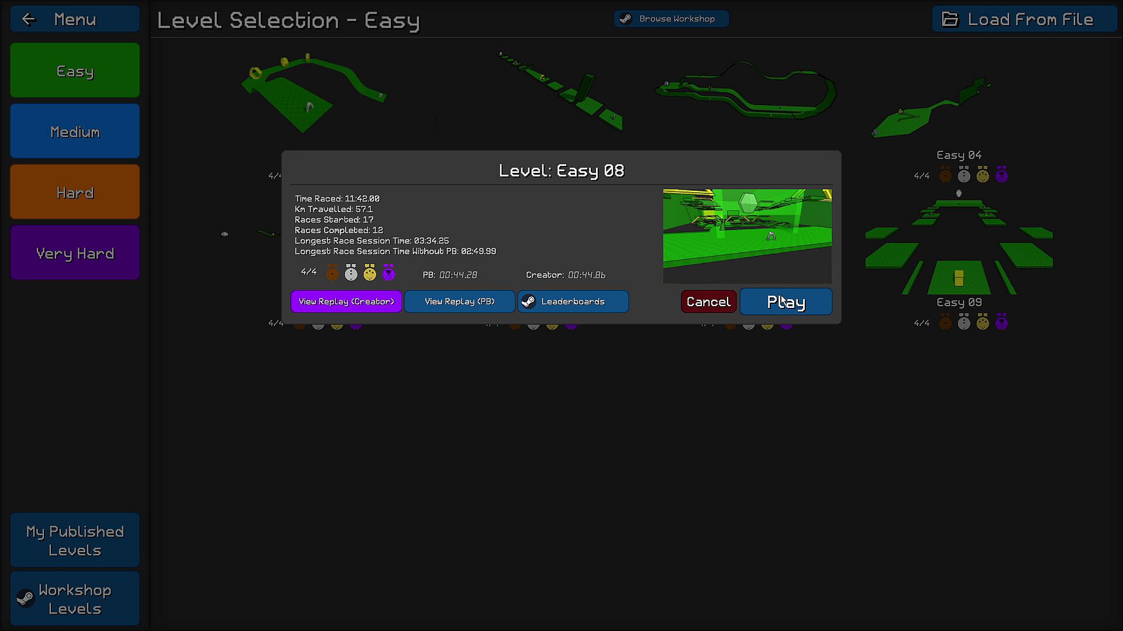Open My Published Levels
The image size is (1123, 631).
tap(75, 540)
